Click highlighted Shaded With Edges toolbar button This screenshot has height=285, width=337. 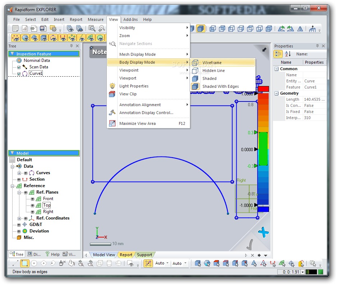pyautogui.click(x=201, y=28)
